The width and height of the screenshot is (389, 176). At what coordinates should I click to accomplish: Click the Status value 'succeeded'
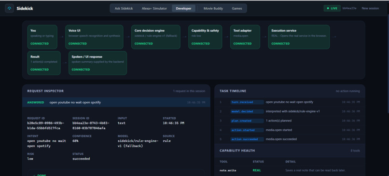tap(81, 159)
